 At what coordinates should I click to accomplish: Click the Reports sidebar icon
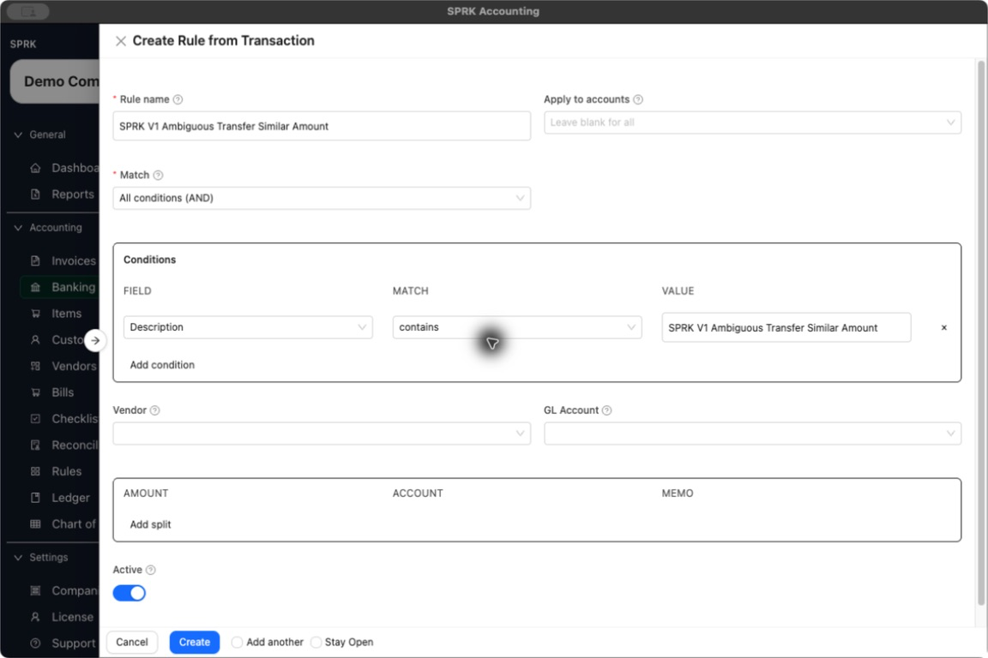point(35,194)
